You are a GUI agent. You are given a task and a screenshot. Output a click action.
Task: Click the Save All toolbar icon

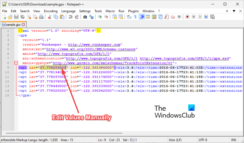click(x=23, y=17)
